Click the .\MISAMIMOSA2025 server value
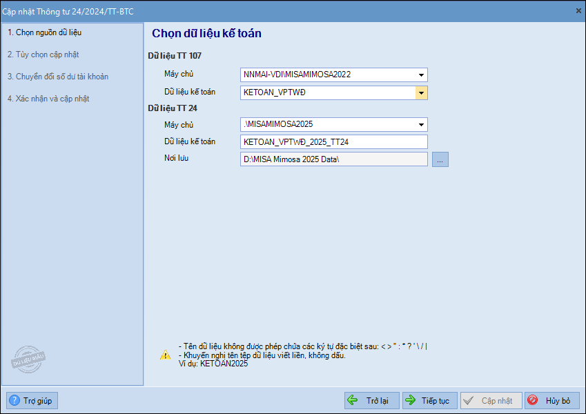The width and height of the screenshot is (586, 414). 278,124
